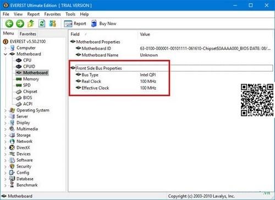Screen dimensions: 275x200
Task: Click the Report toolbar button
Action: [x=75, y=24]
